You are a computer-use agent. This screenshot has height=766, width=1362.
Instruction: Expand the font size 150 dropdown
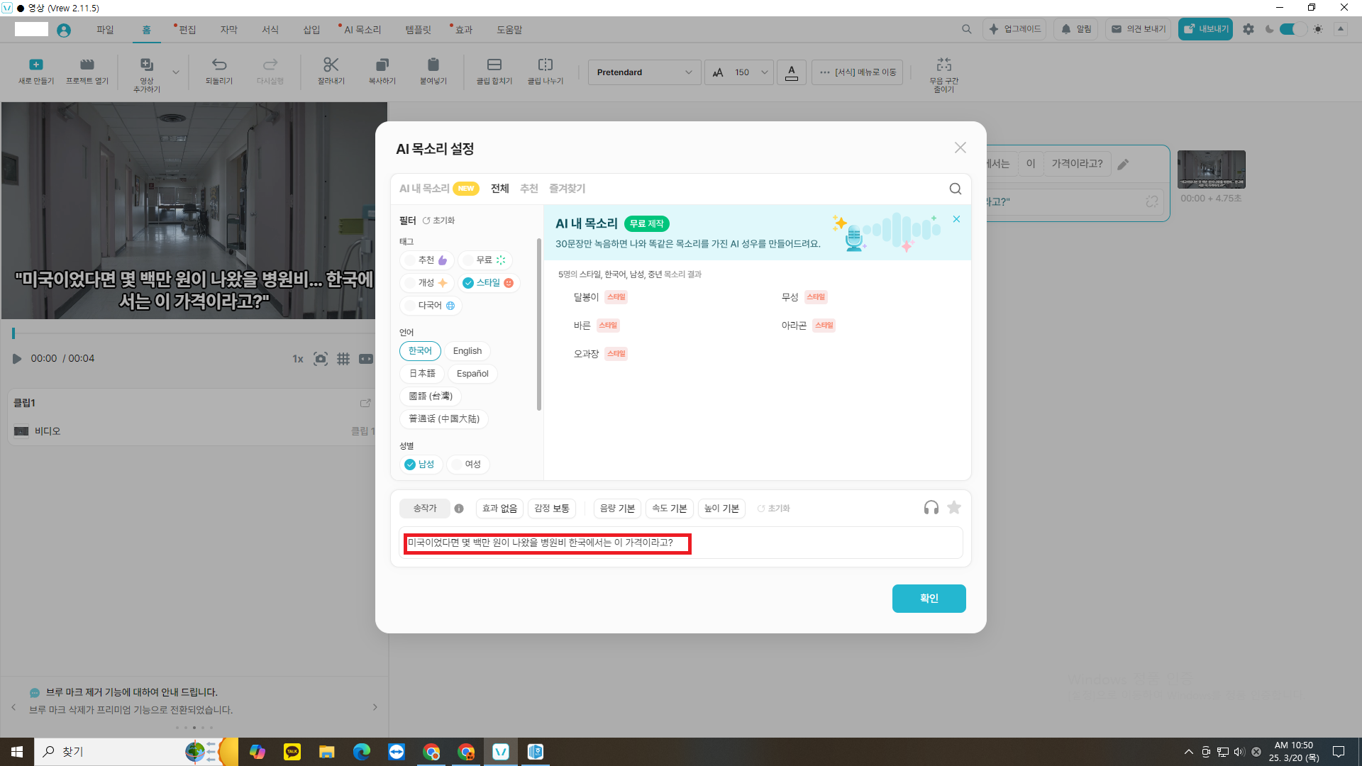click(x=764, y=72)
